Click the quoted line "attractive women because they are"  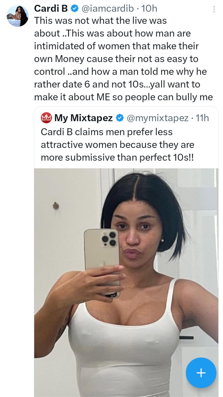117,144
